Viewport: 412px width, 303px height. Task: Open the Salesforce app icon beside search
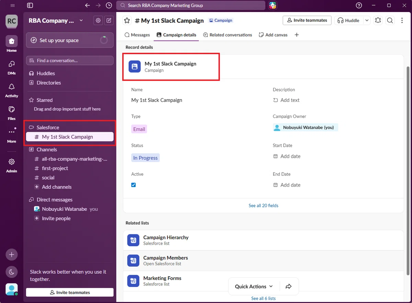tap(273, 5)
